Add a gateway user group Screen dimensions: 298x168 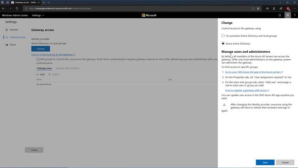pyautogui.click(x=41, y=74)
